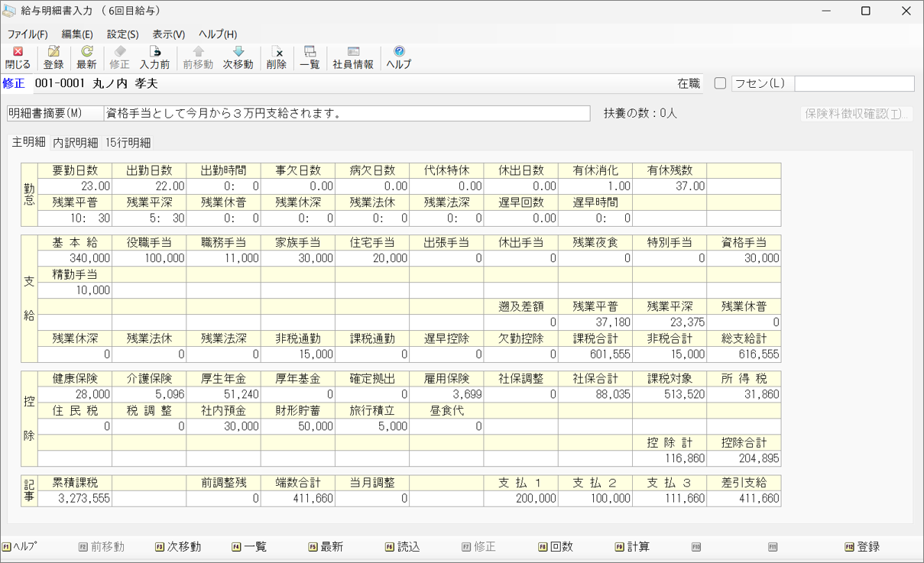Toggle the checkbox next to 在職
The width and height of the screenshot is (924, 563).
click(719, 84)
